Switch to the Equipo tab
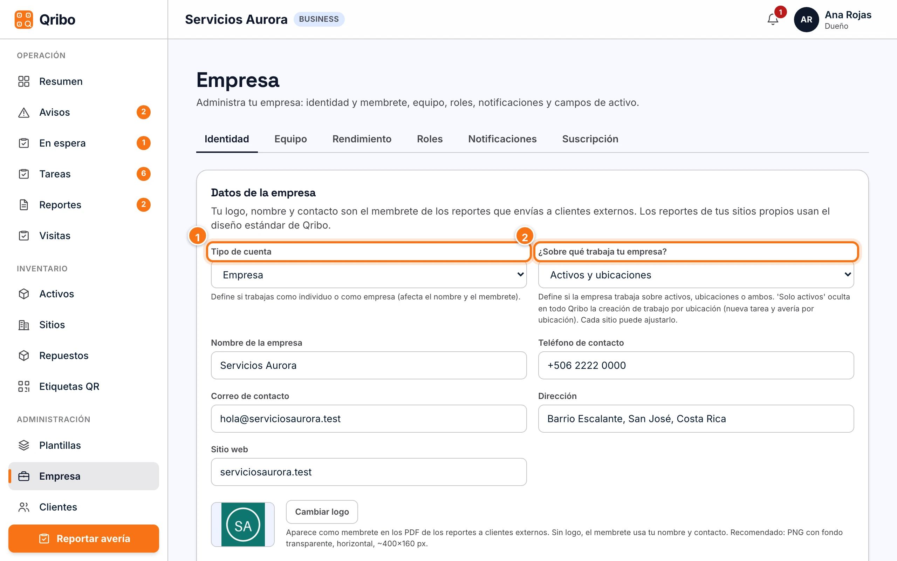 (x=290, y=139)
